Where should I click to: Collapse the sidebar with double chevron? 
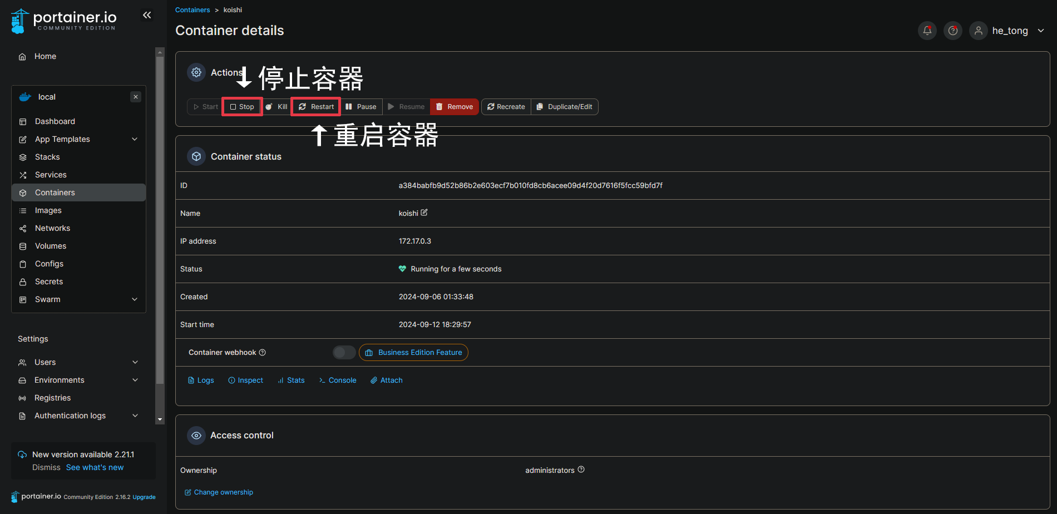(x=147, y=15)
